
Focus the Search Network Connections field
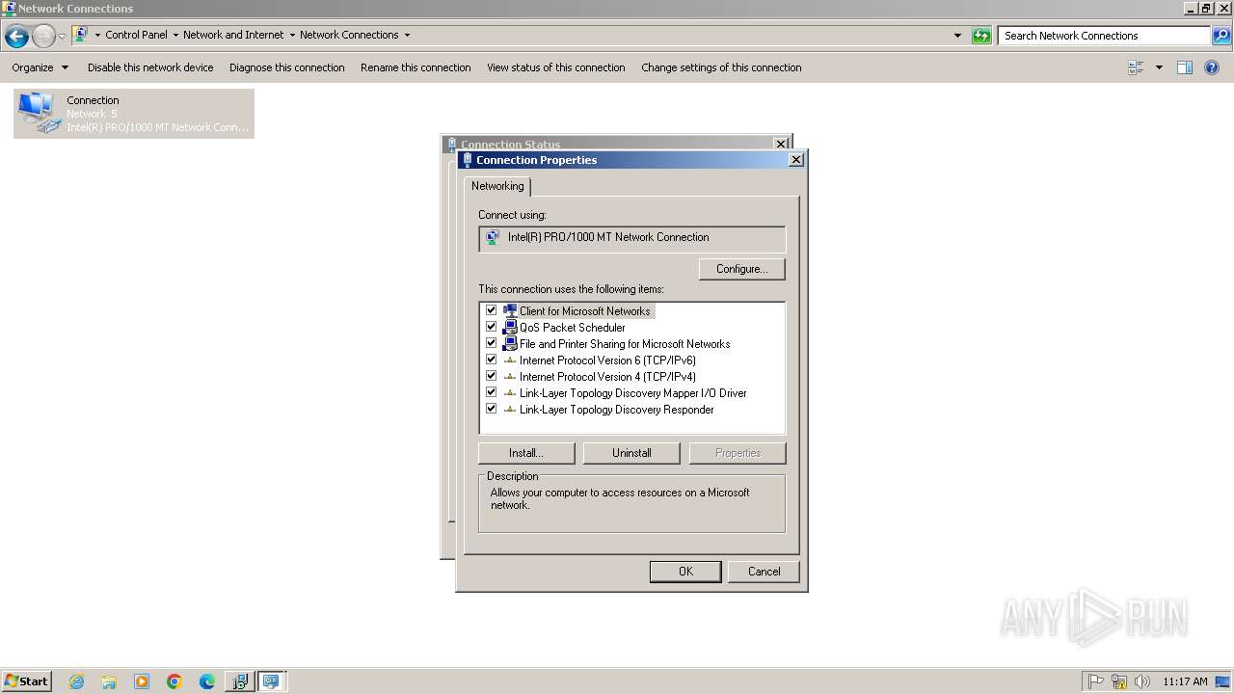[x=1105, y=36]
